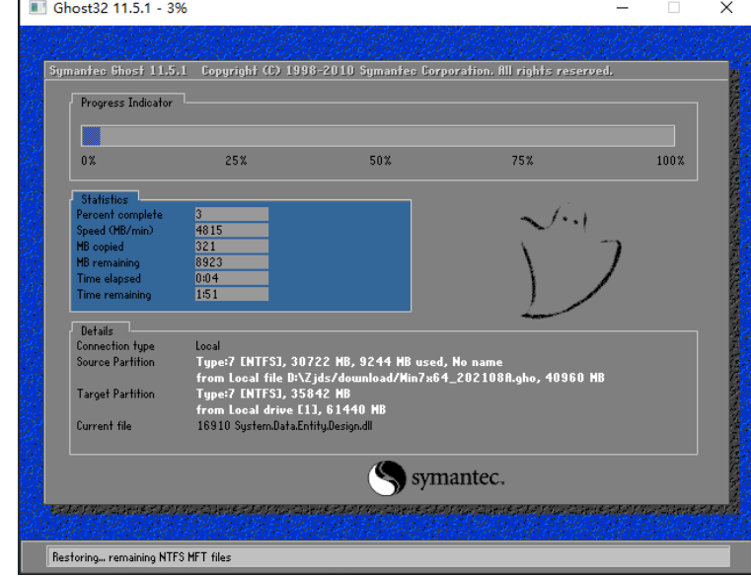Minimize the Ghost32 window

click(622, 8)
